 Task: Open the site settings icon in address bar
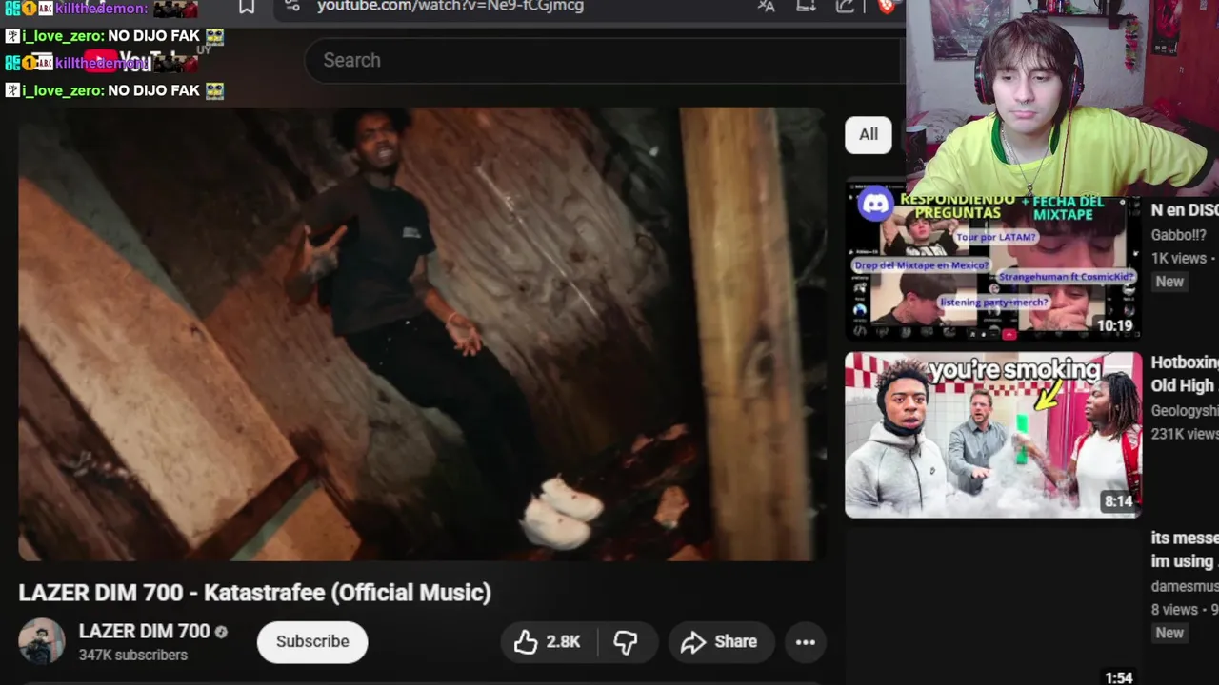(x=292, y=6)
